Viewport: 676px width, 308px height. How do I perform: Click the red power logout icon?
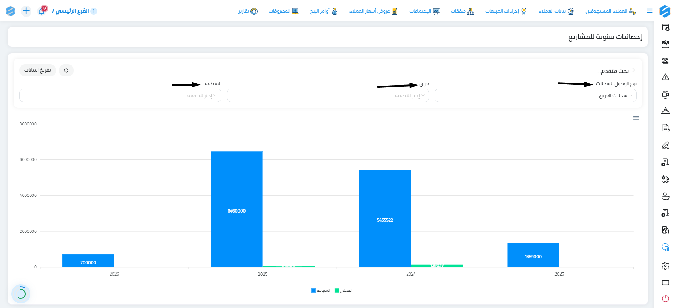[x=665, y=298]
